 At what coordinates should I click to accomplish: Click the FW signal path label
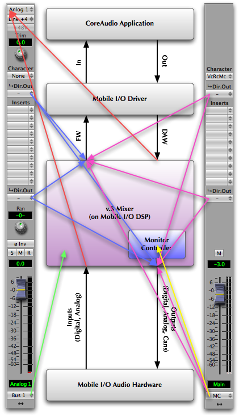(x=78, y=136)
